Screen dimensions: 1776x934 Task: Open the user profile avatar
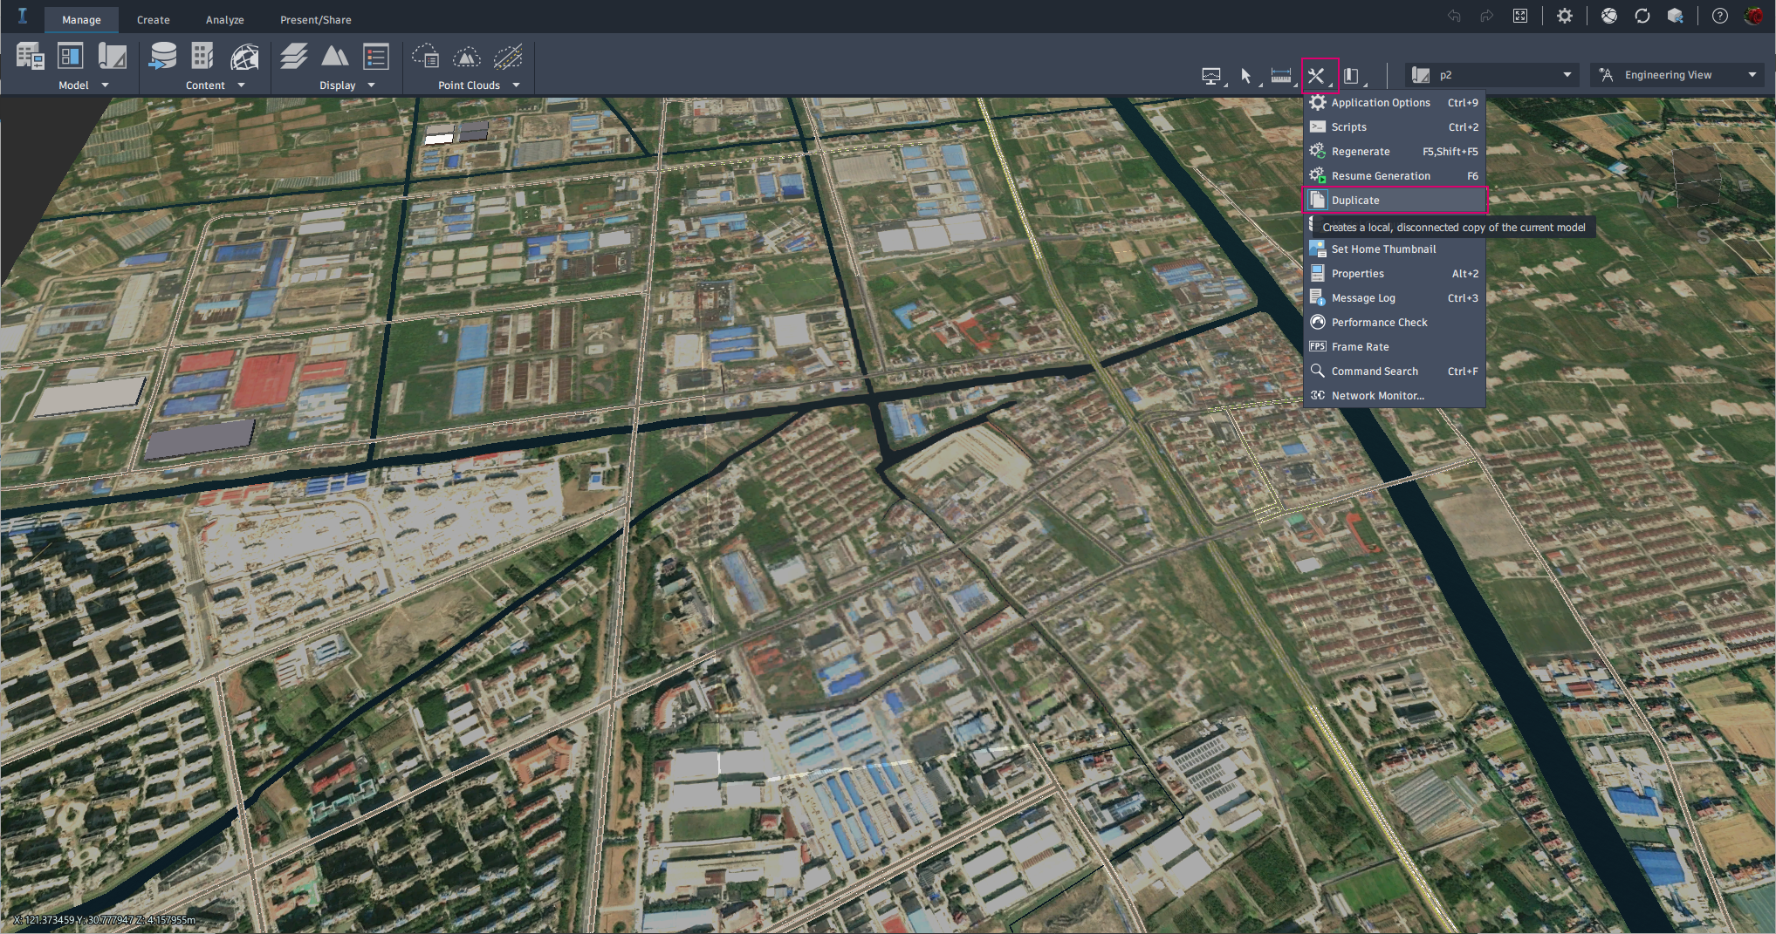1753,17
